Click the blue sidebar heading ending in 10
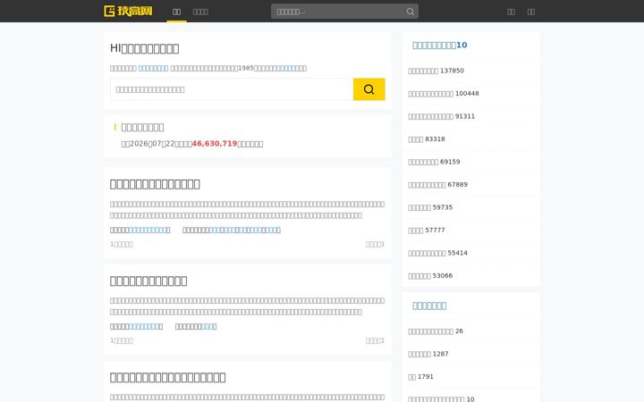644x402 pixels. pos(439,46)
